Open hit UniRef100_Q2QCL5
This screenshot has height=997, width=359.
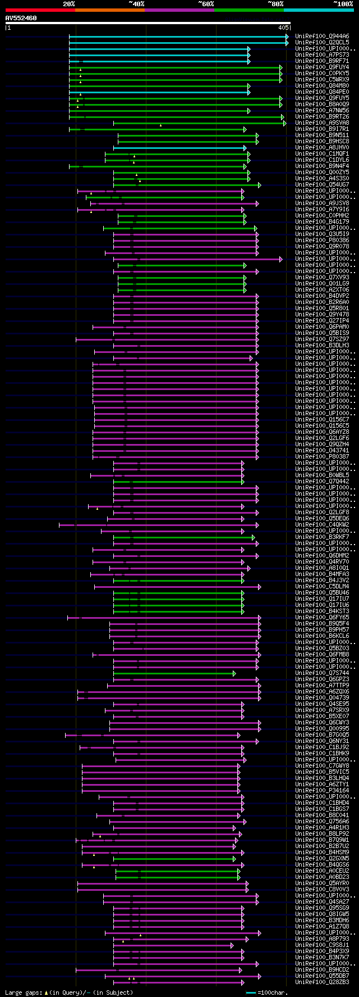click(x=322, y=43)
